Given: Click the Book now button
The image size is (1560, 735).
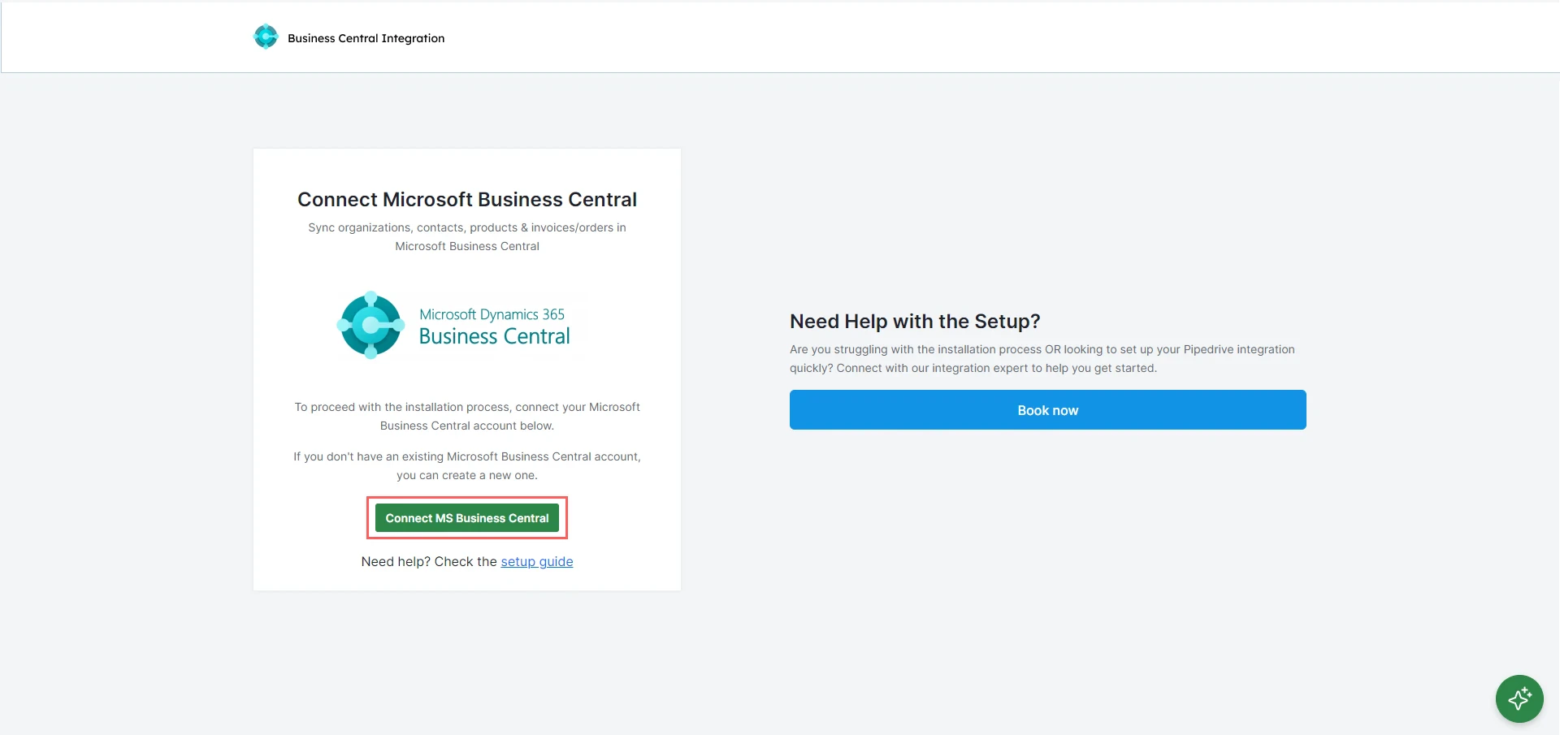Looking at the screenshot, I should pos(1048,410).
